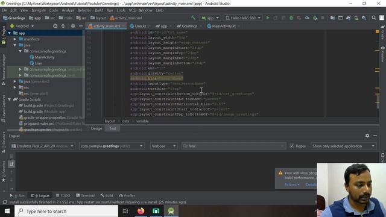Click the Make Project hammer icon

pos(193,17)
